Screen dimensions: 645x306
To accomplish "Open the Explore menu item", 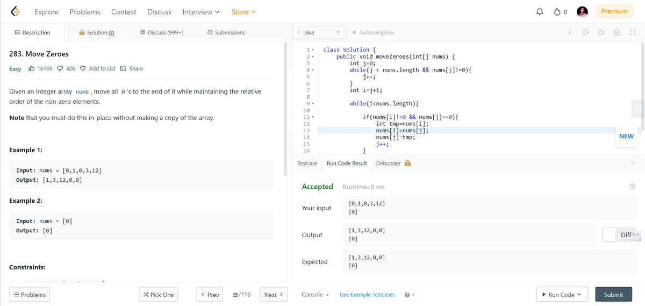I will coord(47,12).
